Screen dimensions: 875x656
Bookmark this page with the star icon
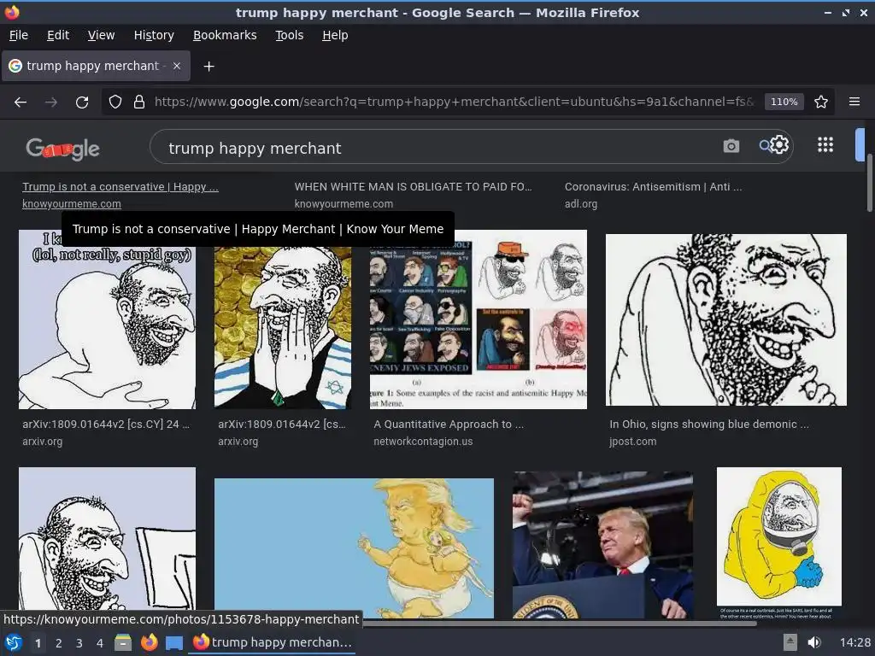[821, 102]
